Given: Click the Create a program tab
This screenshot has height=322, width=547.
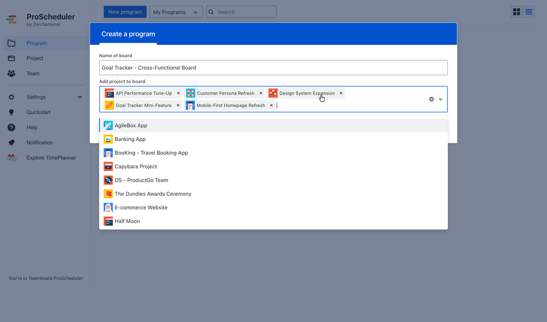Looking at the screenshot, I should click(x=128, y=34).
